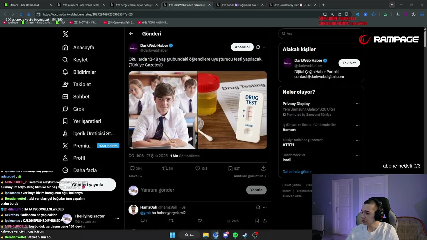Viewport: 427px width, 240px height.
Task: Open the drug test image
Action: [x=233, y=110]
